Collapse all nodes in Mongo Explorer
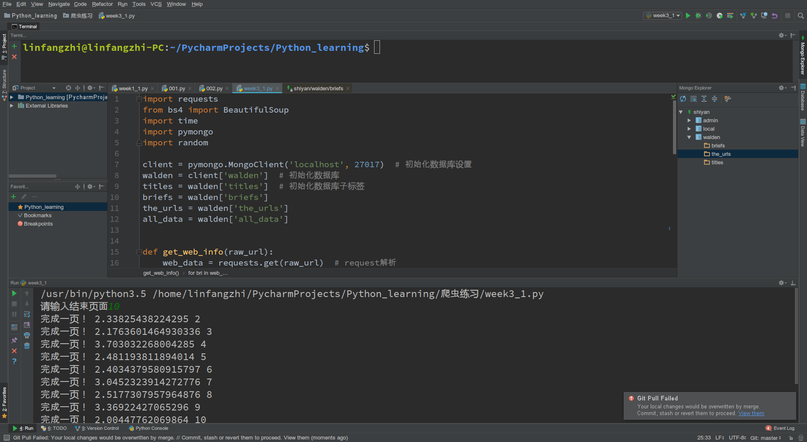Image resolution: width=807 pixels, height=442 pixels. point(715,99)
